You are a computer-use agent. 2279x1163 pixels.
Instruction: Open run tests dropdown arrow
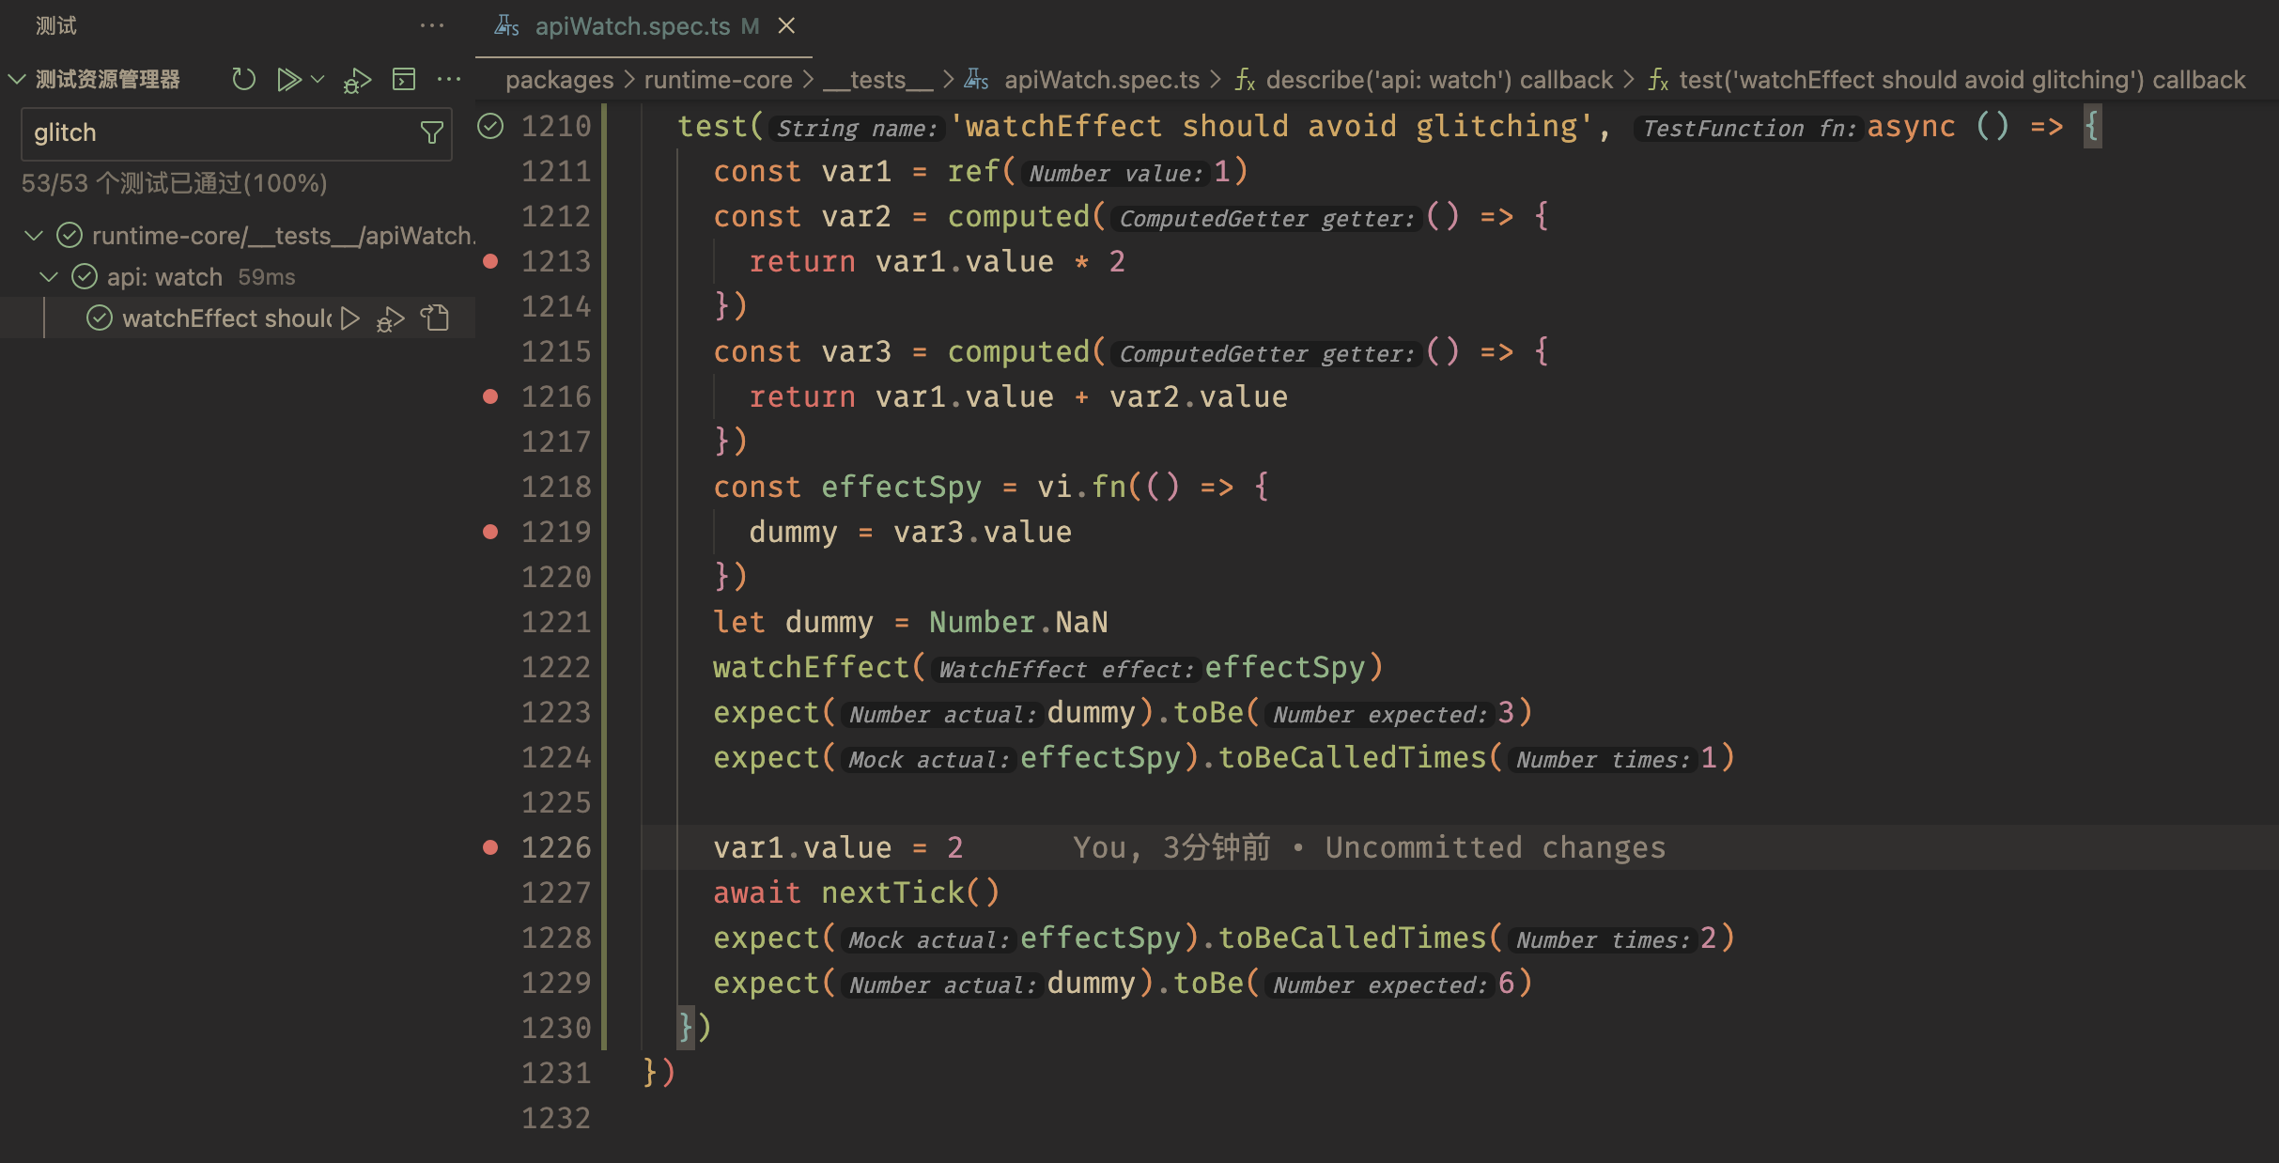(x=318, y=79)
